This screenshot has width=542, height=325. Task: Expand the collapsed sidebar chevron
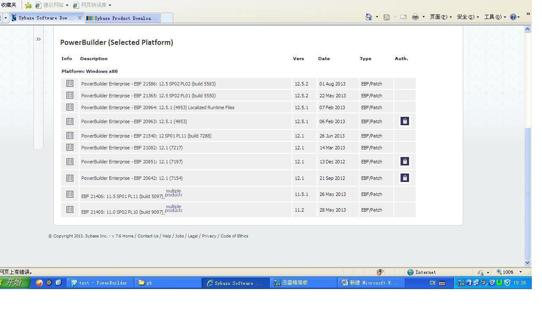tap(39, 39)
